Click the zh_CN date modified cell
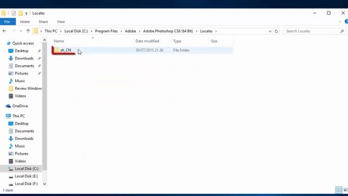This screenshot has width=348, height=196. [150, 51]
